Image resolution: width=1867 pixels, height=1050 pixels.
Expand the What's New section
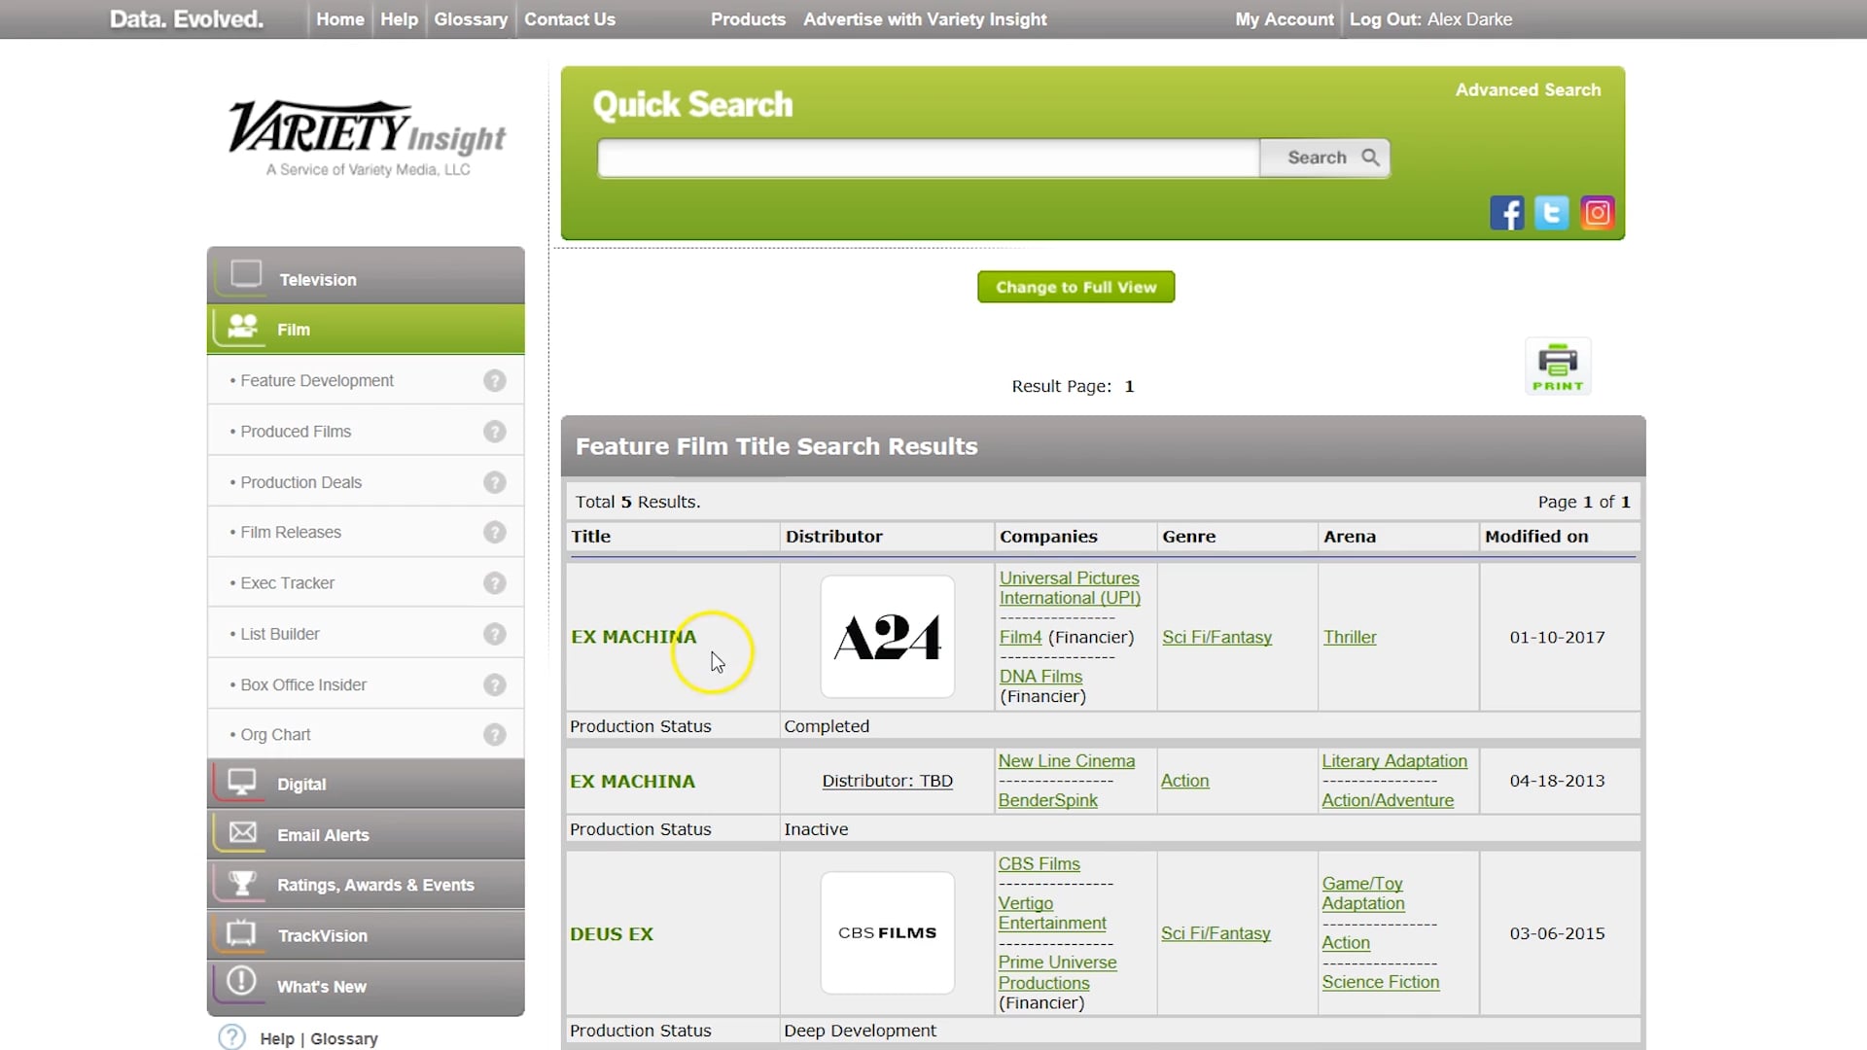(366, 986)
